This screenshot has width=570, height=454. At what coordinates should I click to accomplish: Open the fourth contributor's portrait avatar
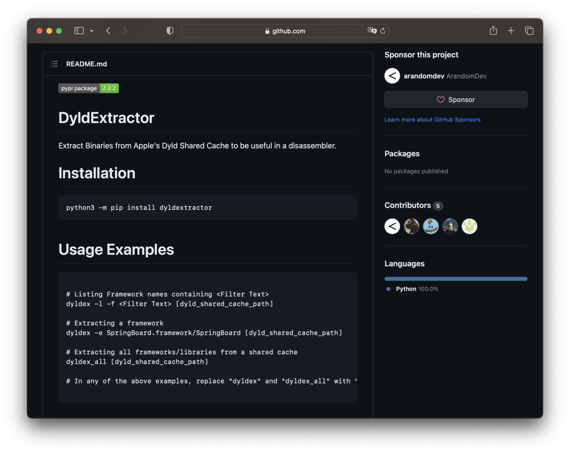point(450,226)
